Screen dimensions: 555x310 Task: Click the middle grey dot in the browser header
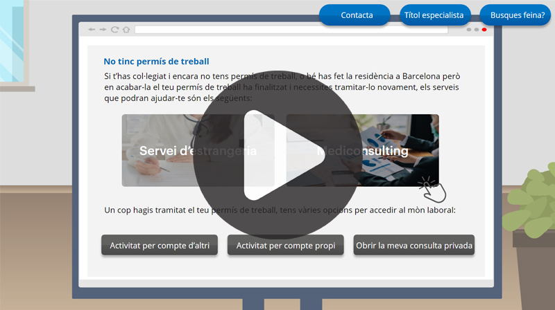click(x=477, y=30)
